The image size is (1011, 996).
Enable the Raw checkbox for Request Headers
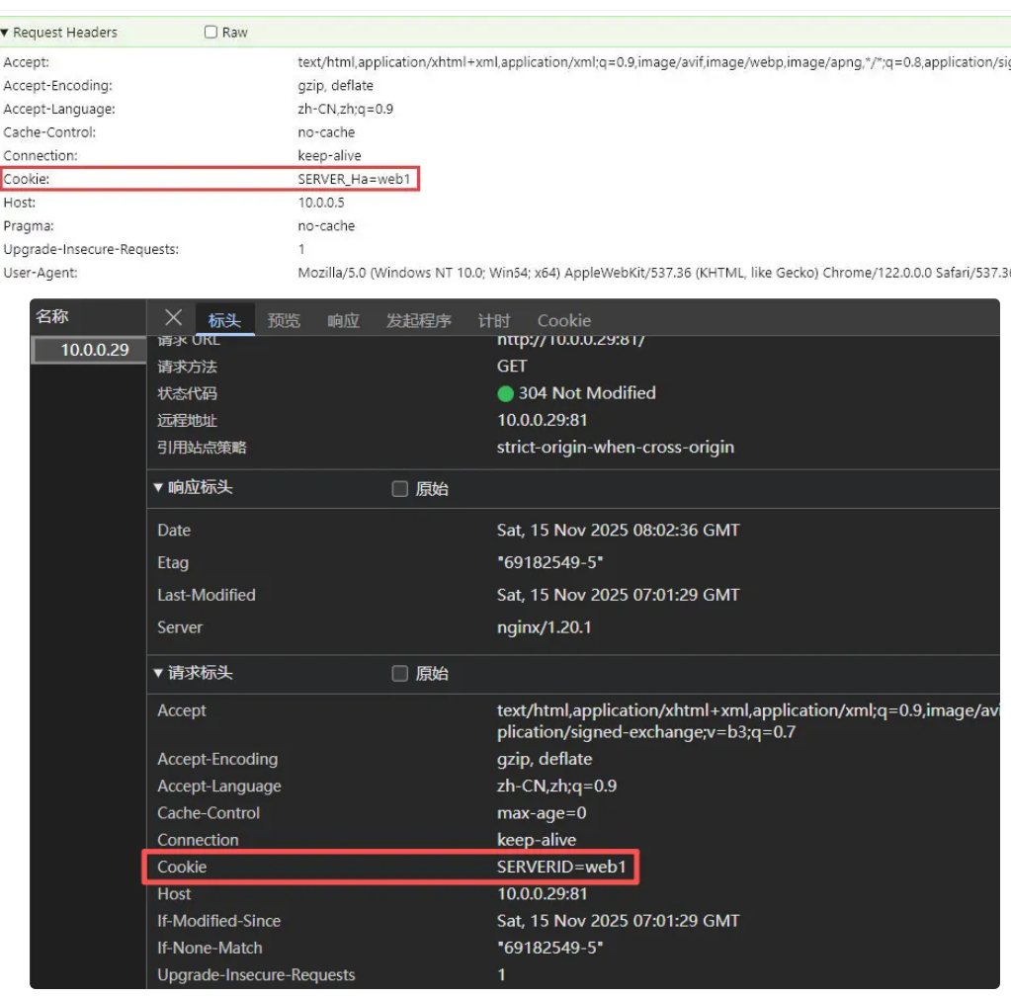tap(211, 33)
